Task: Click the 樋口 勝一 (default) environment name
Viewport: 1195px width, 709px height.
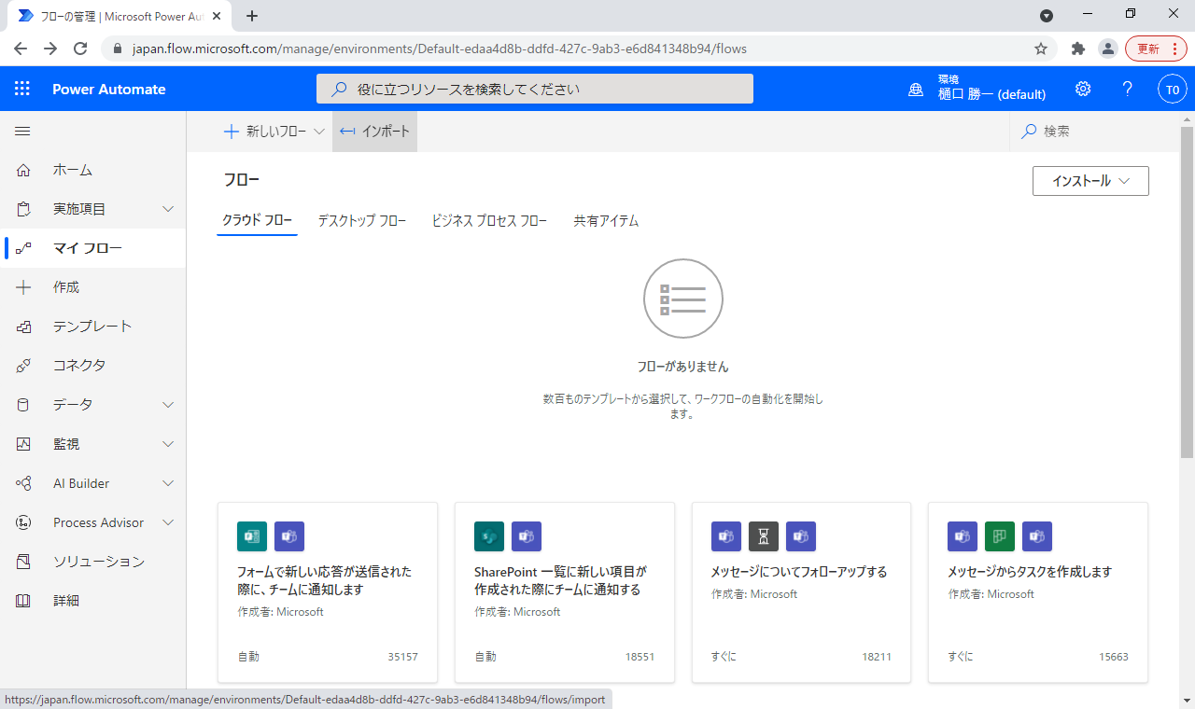Action: click(991, 94)
